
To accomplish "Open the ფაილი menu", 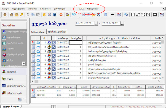I will pyautogui.click(x=5, y=9).
